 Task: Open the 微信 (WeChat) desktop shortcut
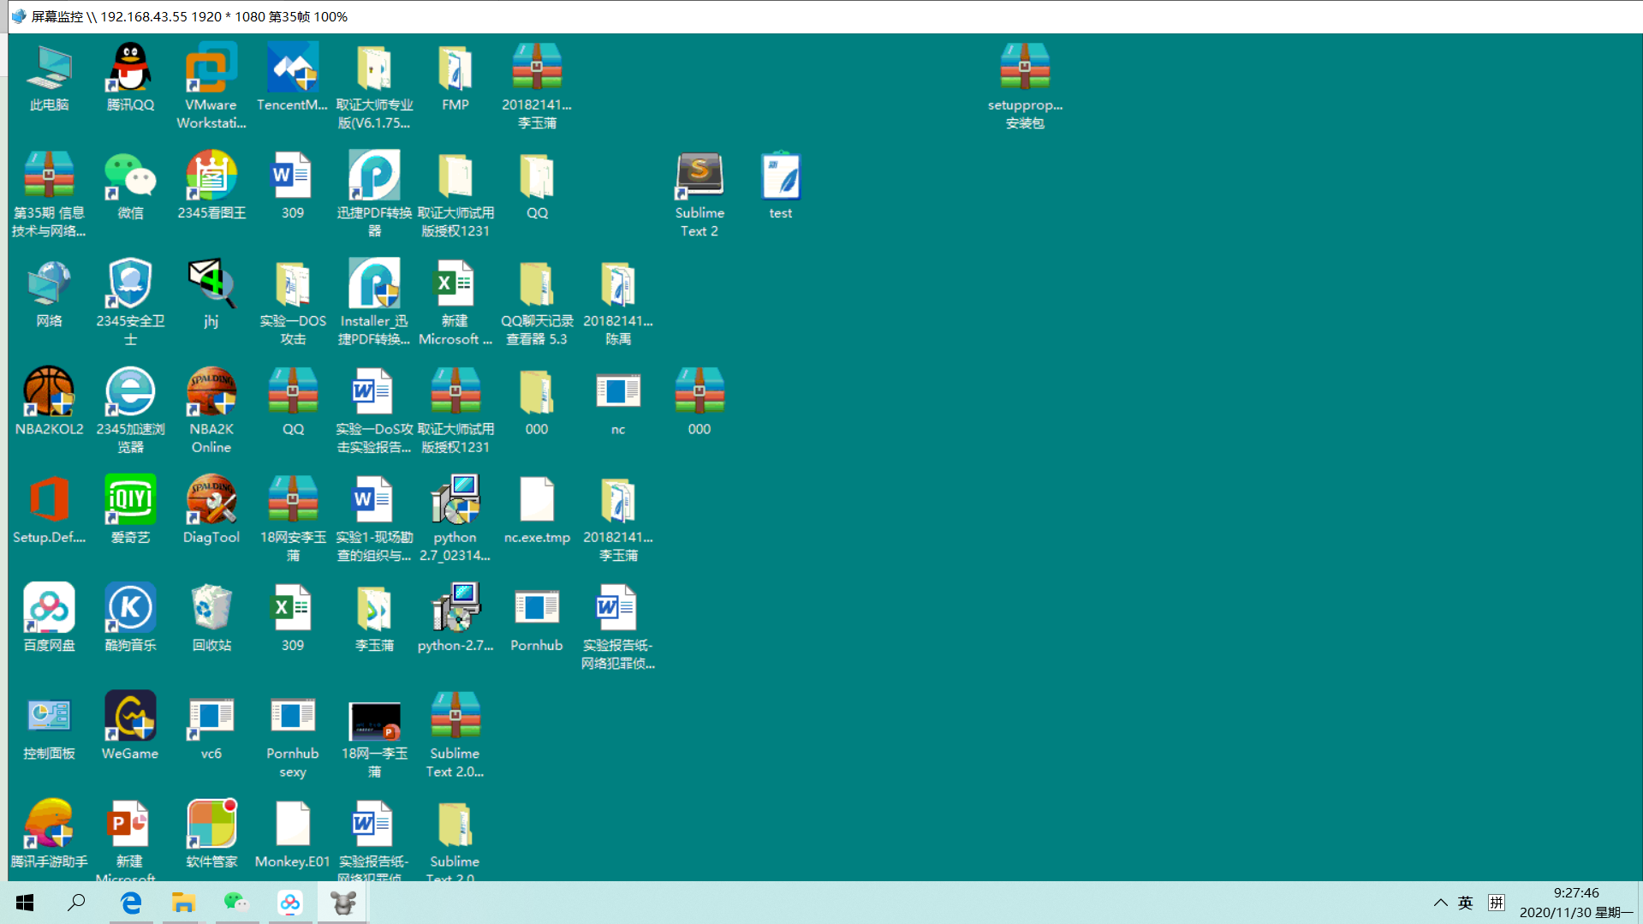point(130,186)
